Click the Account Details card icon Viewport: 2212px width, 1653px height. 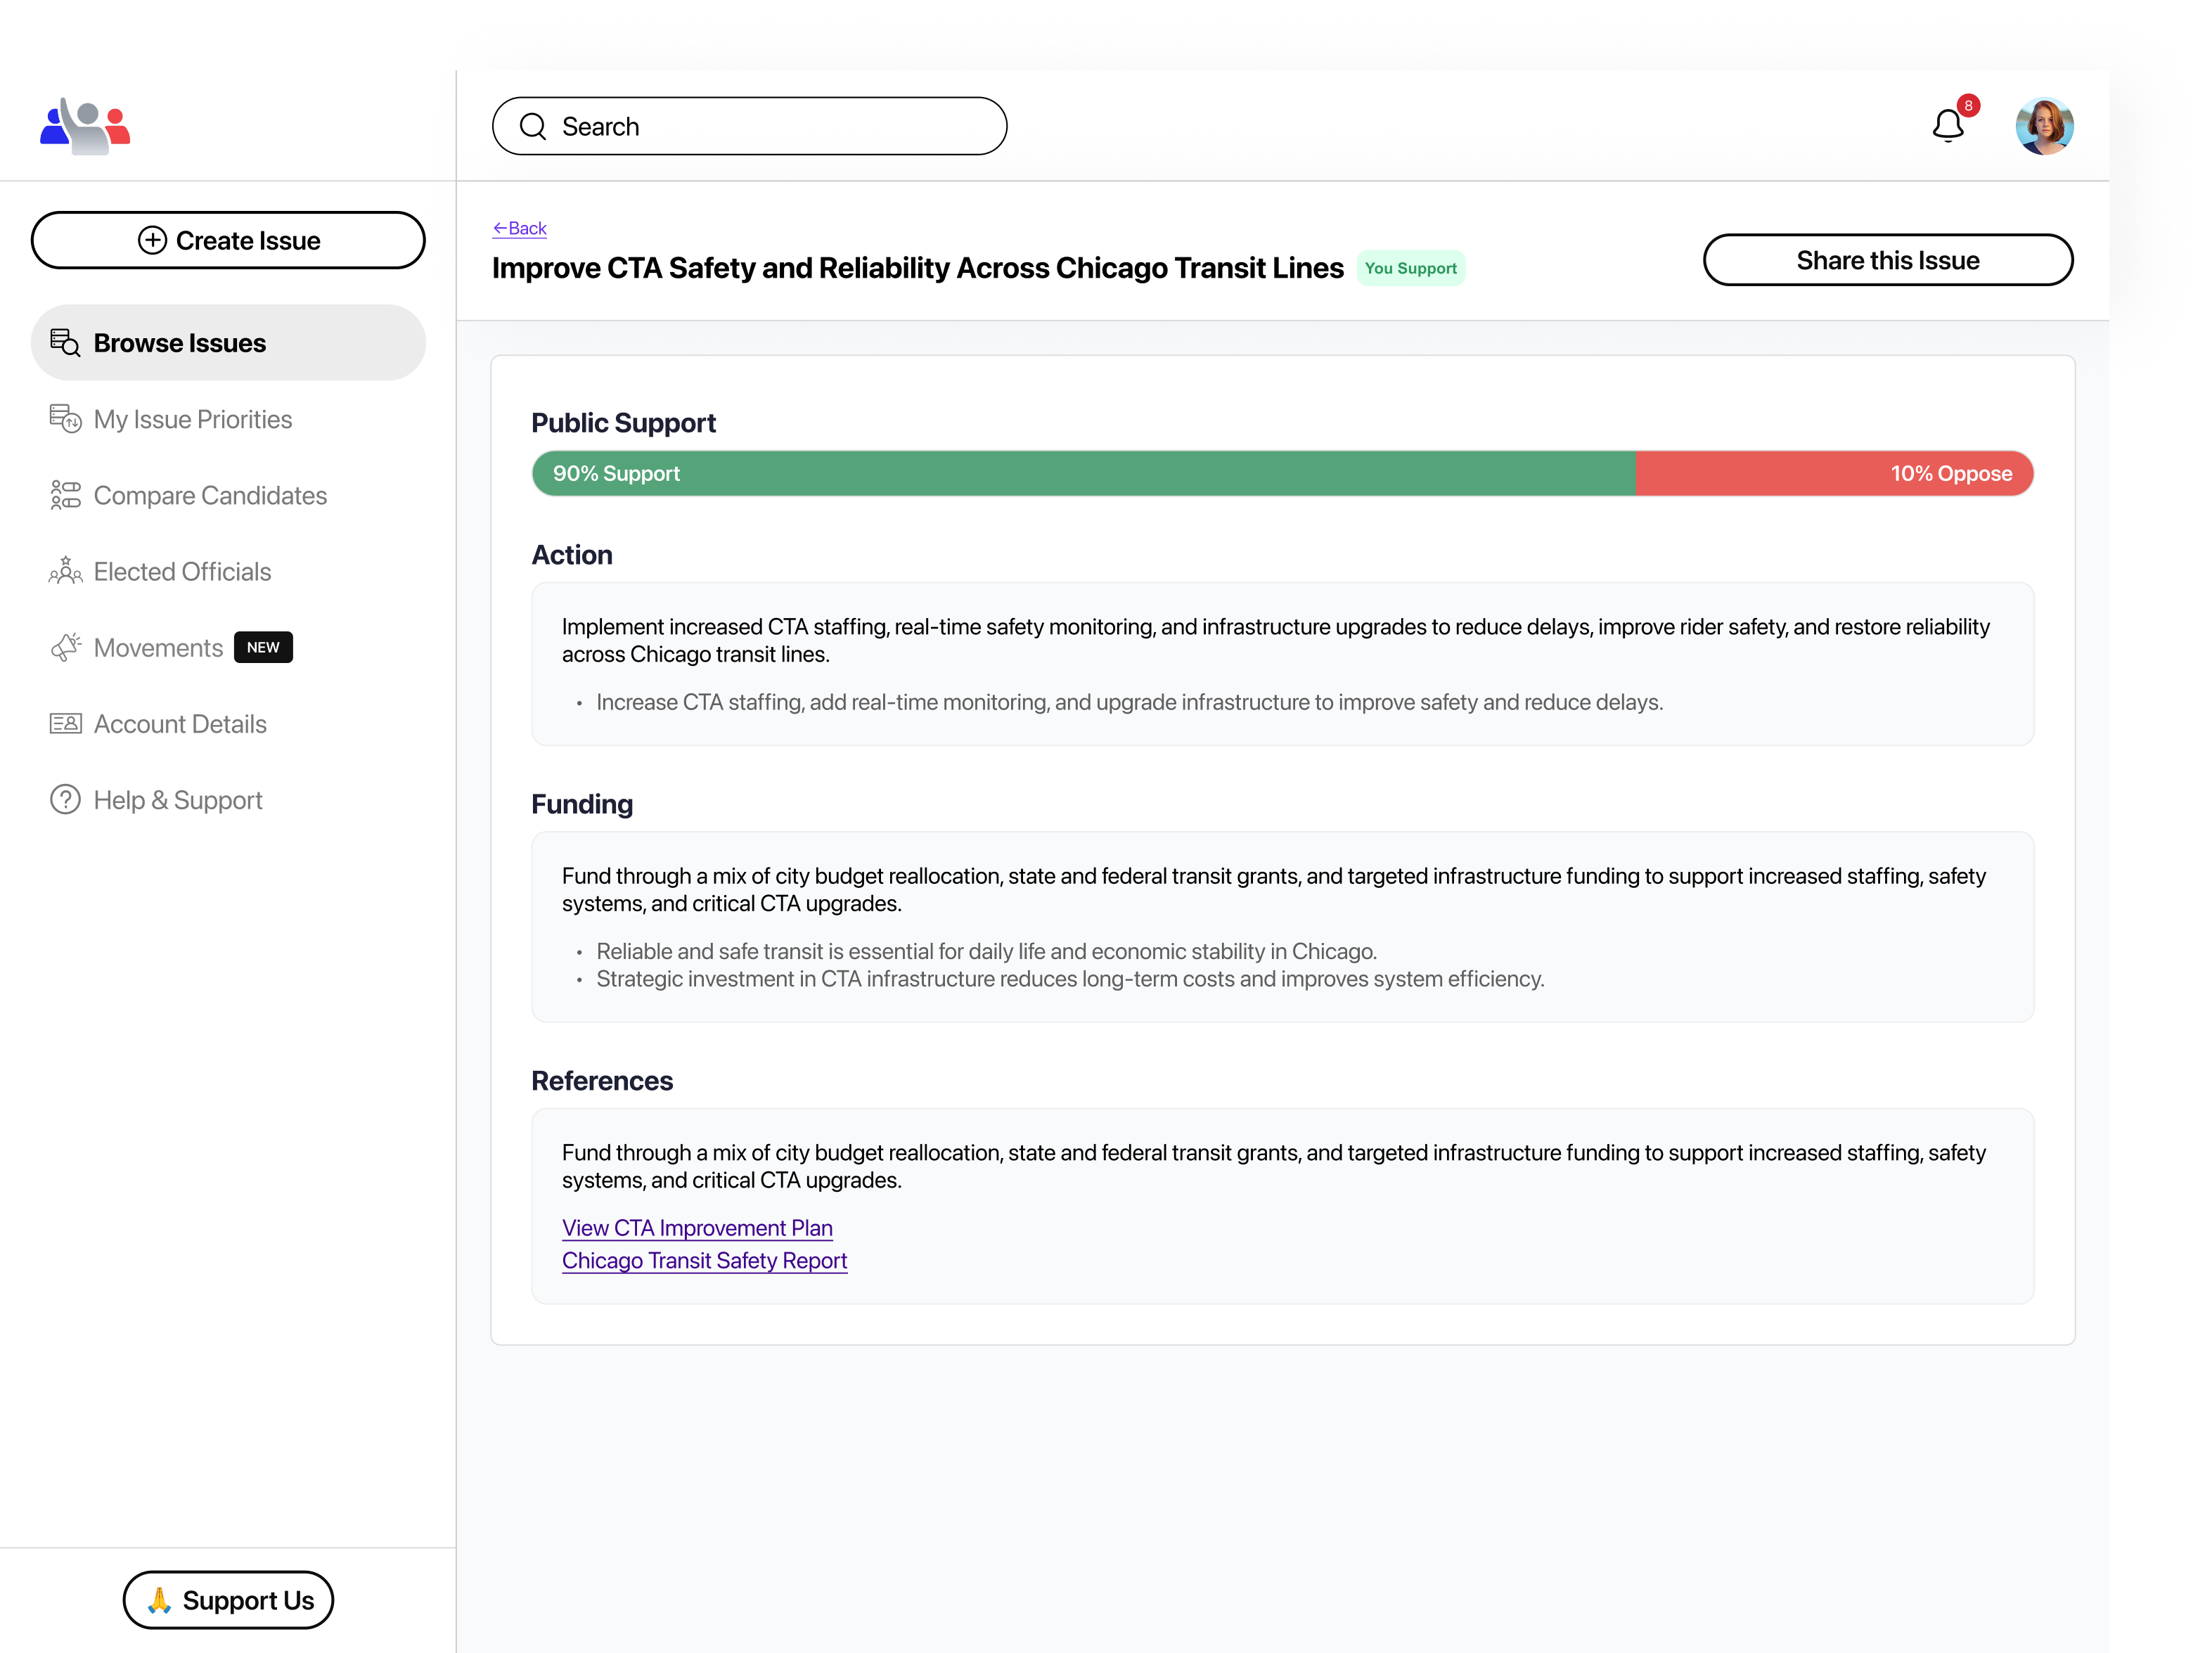pos(65,723)
